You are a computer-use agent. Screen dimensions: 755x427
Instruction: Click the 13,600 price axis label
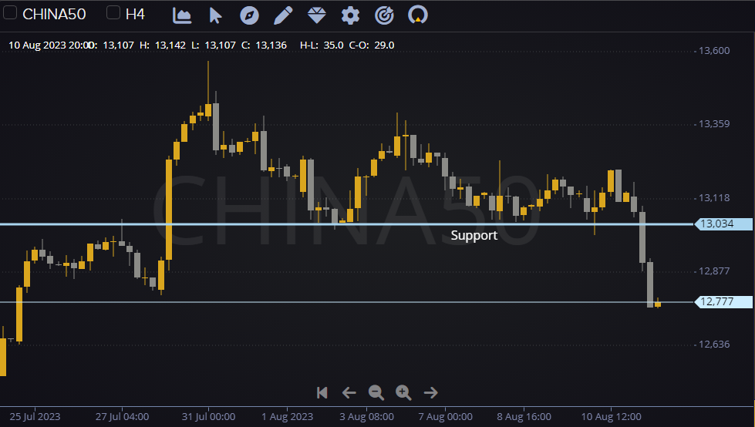(x=714, y=51)
